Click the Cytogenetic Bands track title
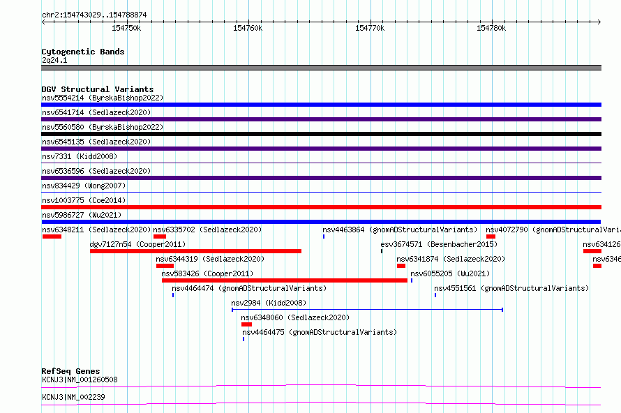This screenshot has height=413, width=621. tap(83, 52)
